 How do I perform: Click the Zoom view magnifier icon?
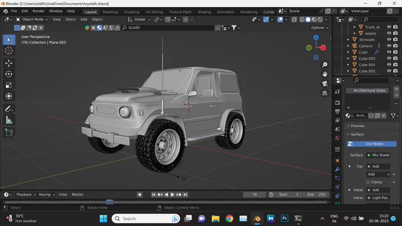coord(325,64)
